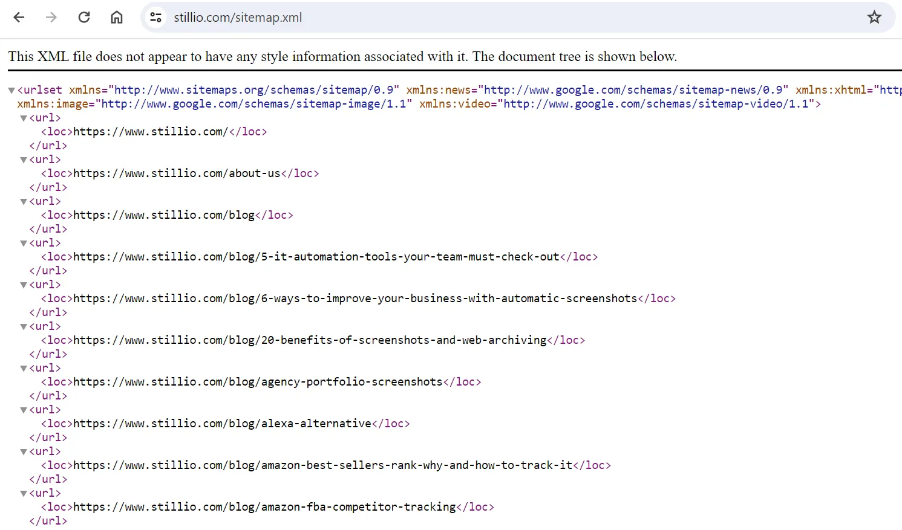The width and height of the screenshot is (902, 530).
Task: Click the 20-benefits-of-screenshots-and-web-archiving URL text
Action: pos(310,340)
